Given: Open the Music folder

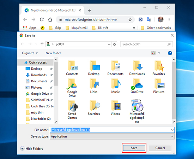Looking at the screenshot, I should [115, 86].
